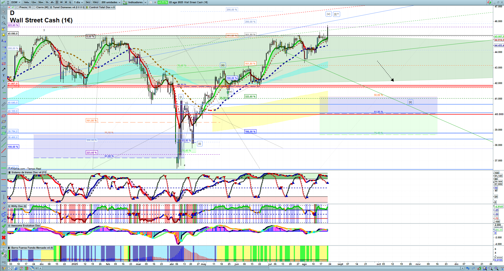Select the segment line tool
The height and width of the screenshot is (271, 504).
3,87
